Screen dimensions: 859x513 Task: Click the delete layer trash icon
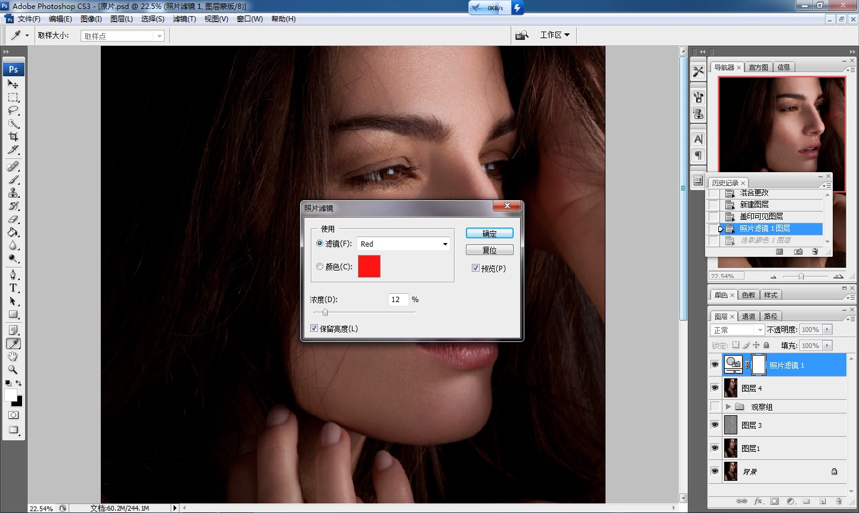[x=839, y=501]
